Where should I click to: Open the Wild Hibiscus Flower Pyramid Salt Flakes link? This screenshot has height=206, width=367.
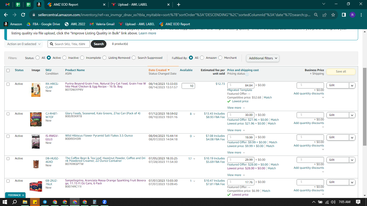(x=99, y=136)
